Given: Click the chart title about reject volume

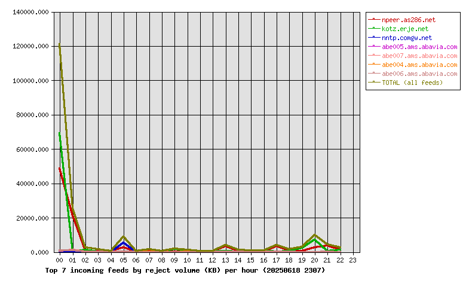Looking at the screenshot, I should point(185,270).
